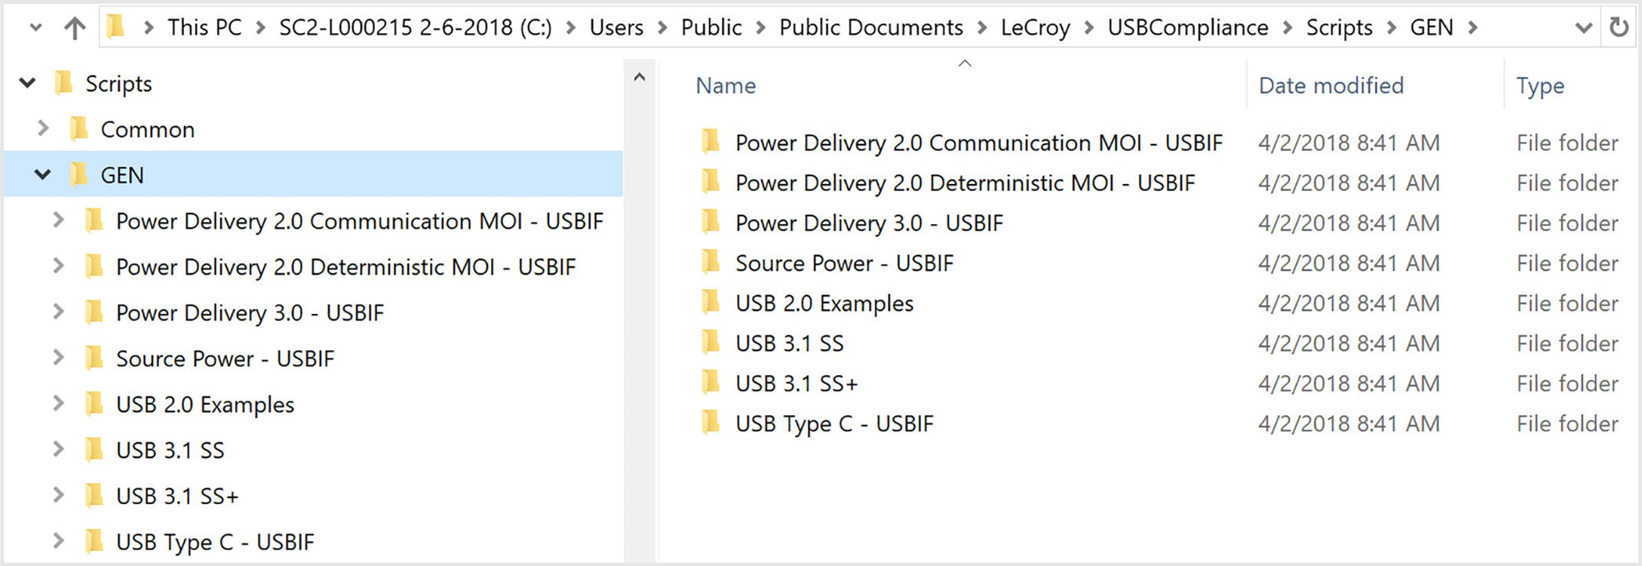This screenshot has width=1642, height=566.
Task: Collapse the GEN folder in the tree
Action: 43,175
